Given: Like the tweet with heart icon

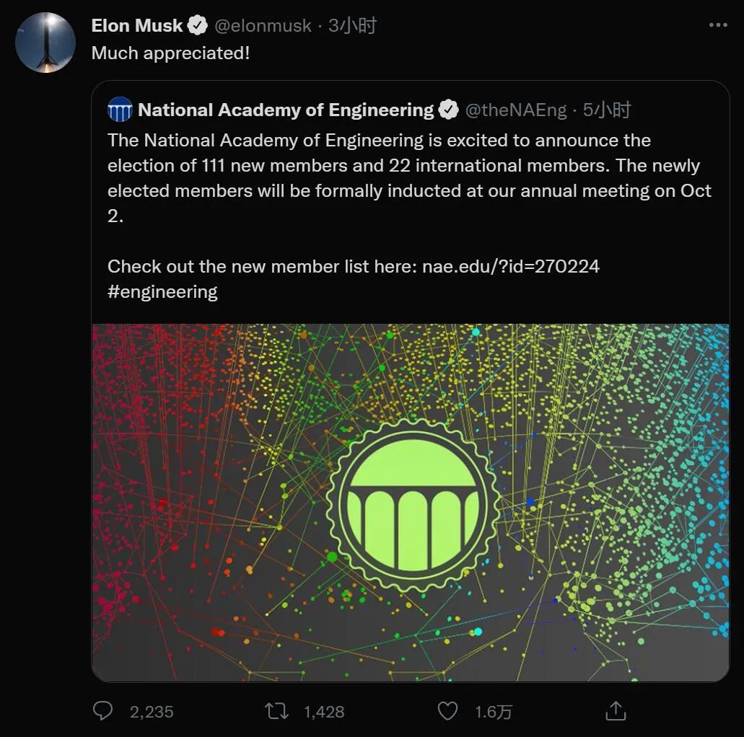Looking at the screenshot, I should pyautogui.click(x=448, y=711).
